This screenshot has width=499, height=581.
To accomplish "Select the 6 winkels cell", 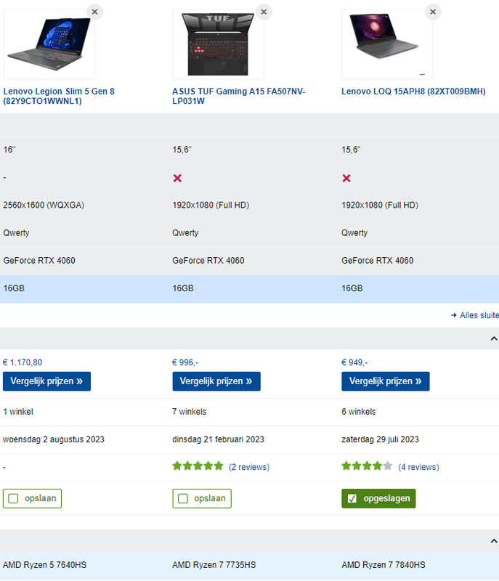I will click(x=359, y=412).
